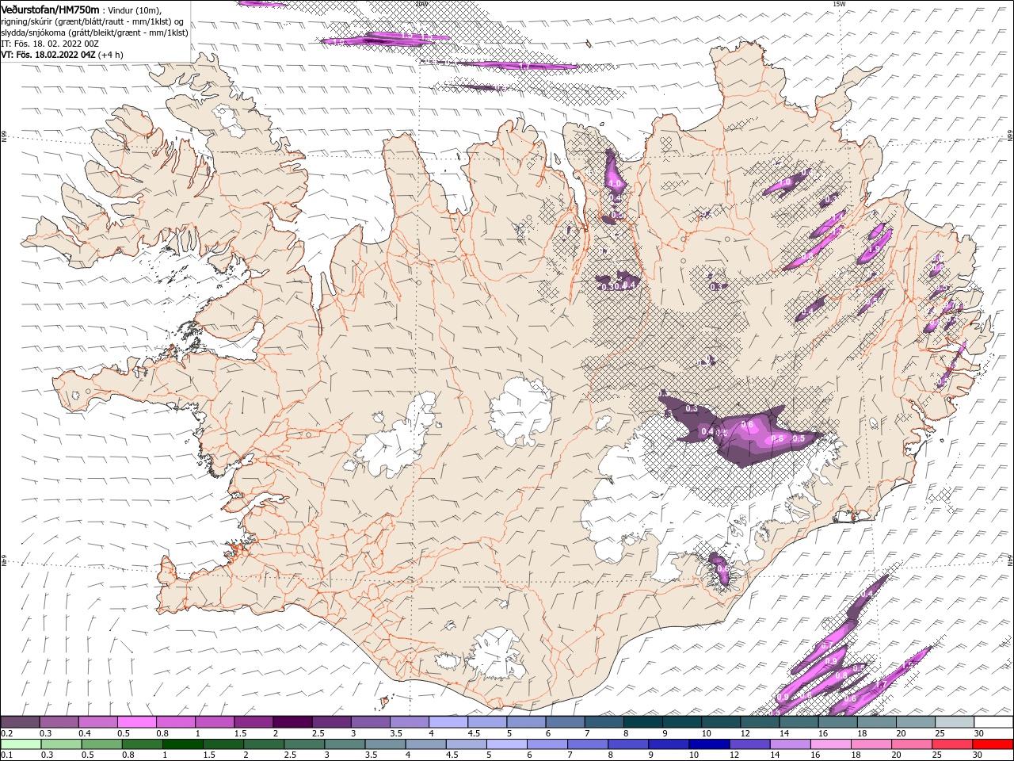
Task: Click the 'VT: Fös. 18.02.2022 04Z' valid time
Action: 48,55
